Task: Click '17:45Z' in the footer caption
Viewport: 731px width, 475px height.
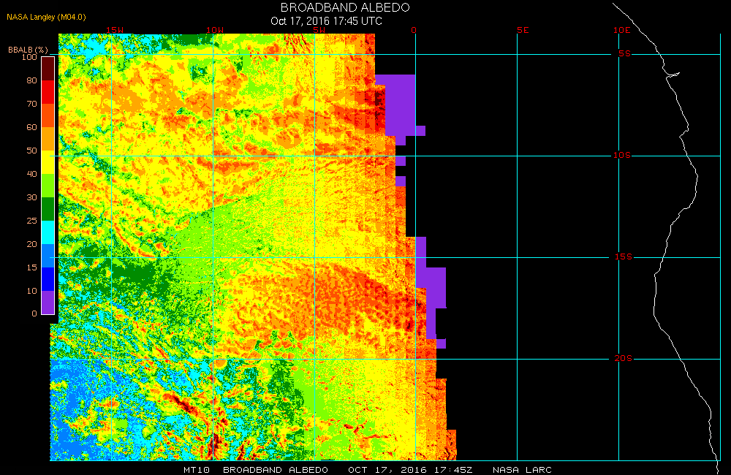Action: coord(452,469)
